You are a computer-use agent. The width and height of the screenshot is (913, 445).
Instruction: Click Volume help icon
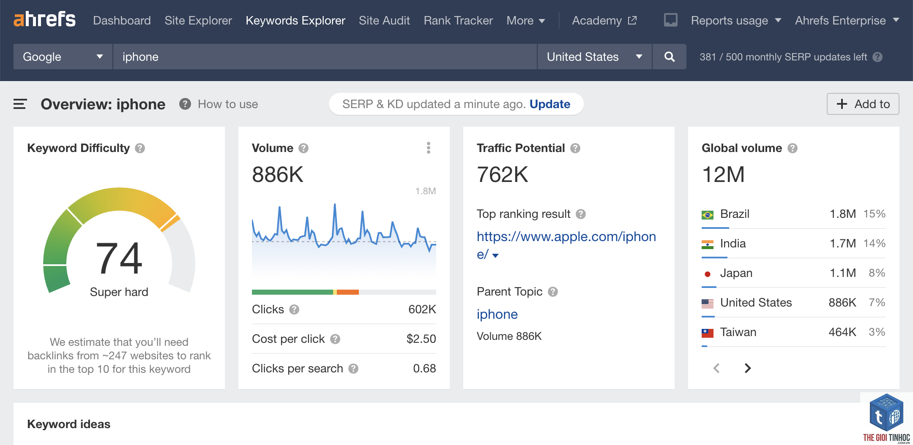pyautogui.click(x=303, y=148)
